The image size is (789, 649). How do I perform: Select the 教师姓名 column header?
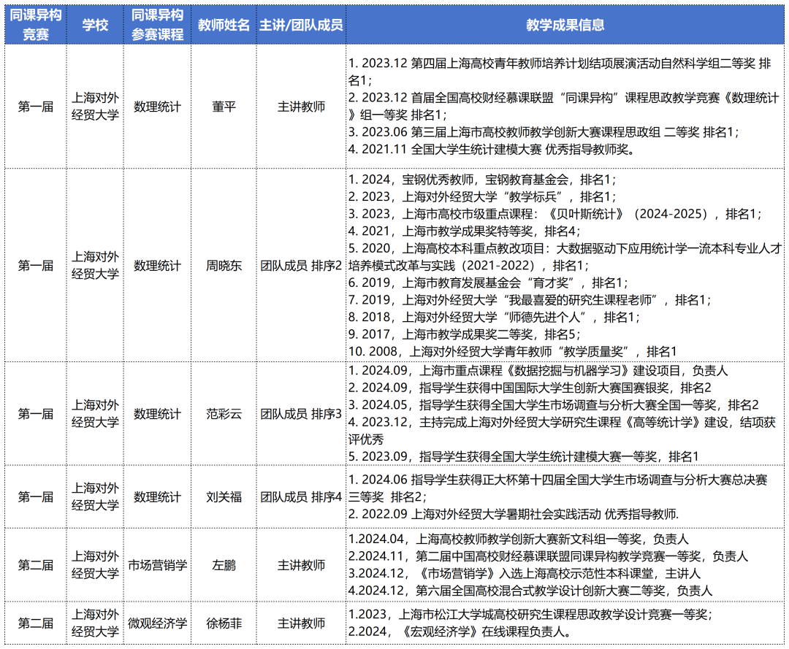[x=224, y=25]
